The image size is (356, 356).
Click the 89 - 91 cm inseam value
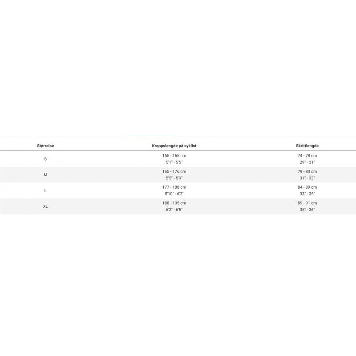pos(307,203)
